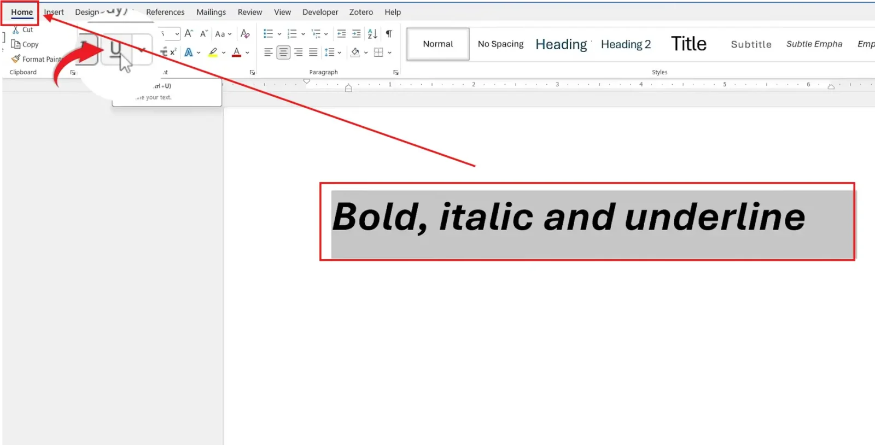Viewport: 875px width, 445px height.
Task: Apply superscript formatting
Action: tap(173, 52)
